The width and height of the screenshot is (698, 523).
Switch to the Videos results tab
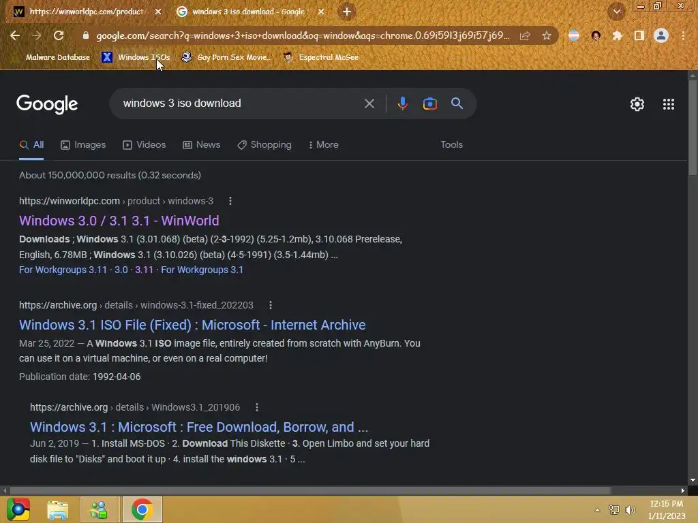(145, 145)
